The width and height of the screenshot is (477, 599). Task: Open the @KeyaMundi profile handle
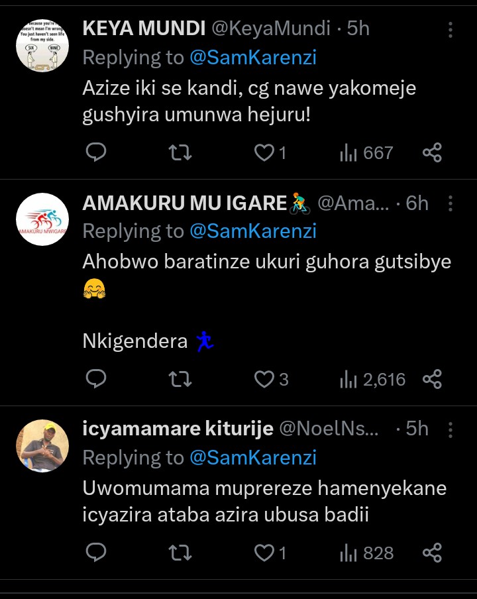[x=270, y=28]
